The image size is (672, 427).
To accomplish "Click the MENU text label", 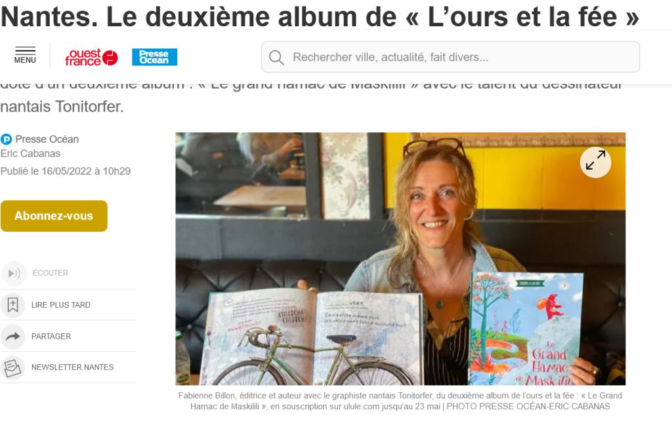I will click(x=25, y=60).
